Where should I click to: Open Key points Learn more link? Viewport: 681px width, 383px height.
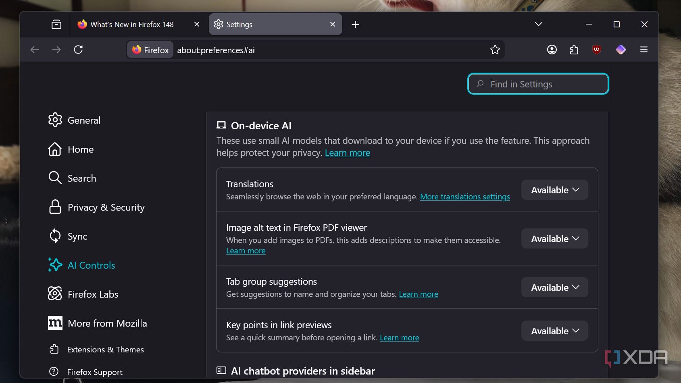[x=399, y=337]
